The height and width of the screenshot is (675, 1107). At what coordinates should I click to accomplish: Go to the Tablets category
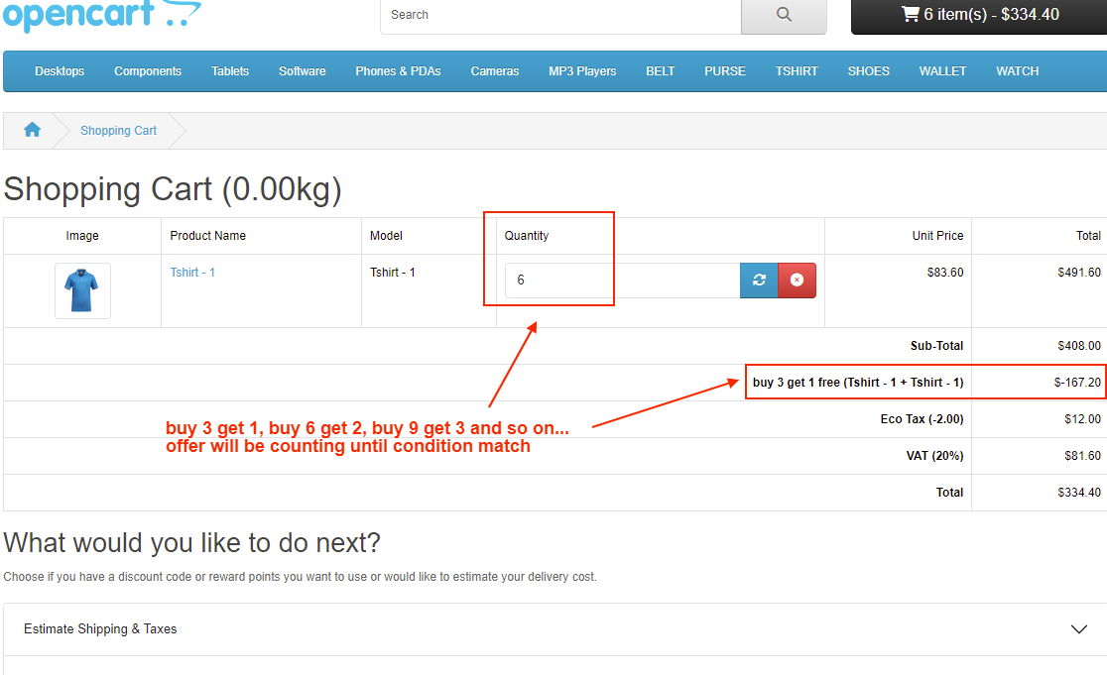230,71
